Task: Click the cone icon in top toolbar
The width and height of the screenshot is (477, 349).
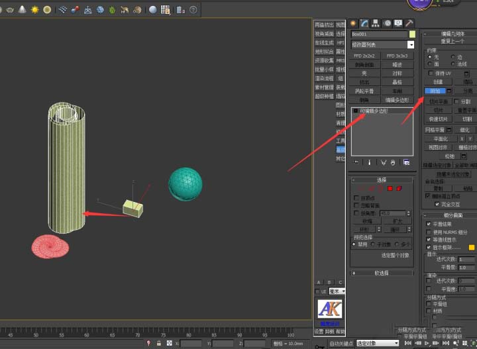Action: coord(23,9)
